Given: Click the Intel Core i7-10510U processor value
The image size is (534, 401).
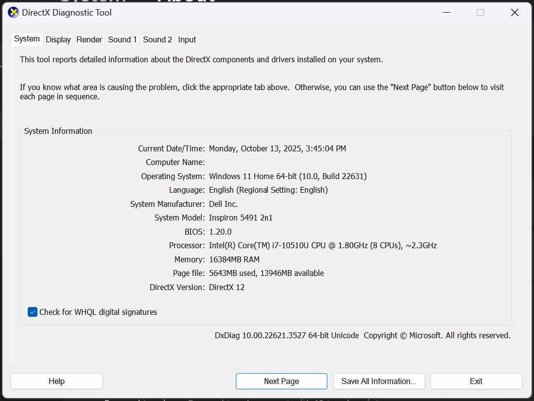Looking at the screenshot, I should point(323,245).
